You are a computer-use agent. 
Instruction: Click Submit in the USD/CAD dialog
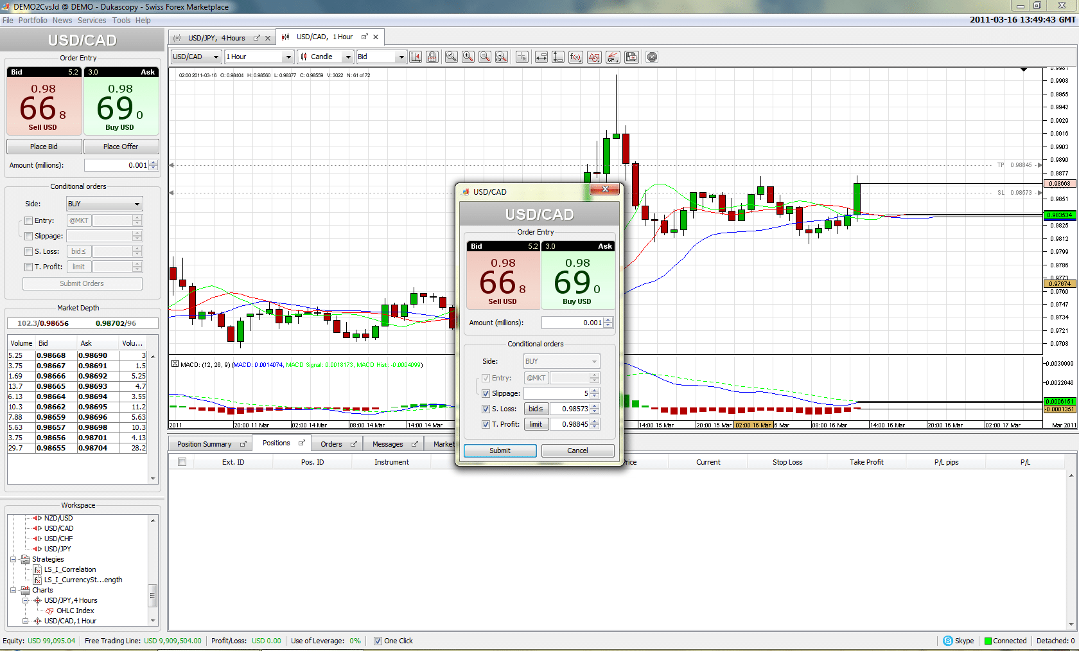pyautogui.click(x=500, y=450)
